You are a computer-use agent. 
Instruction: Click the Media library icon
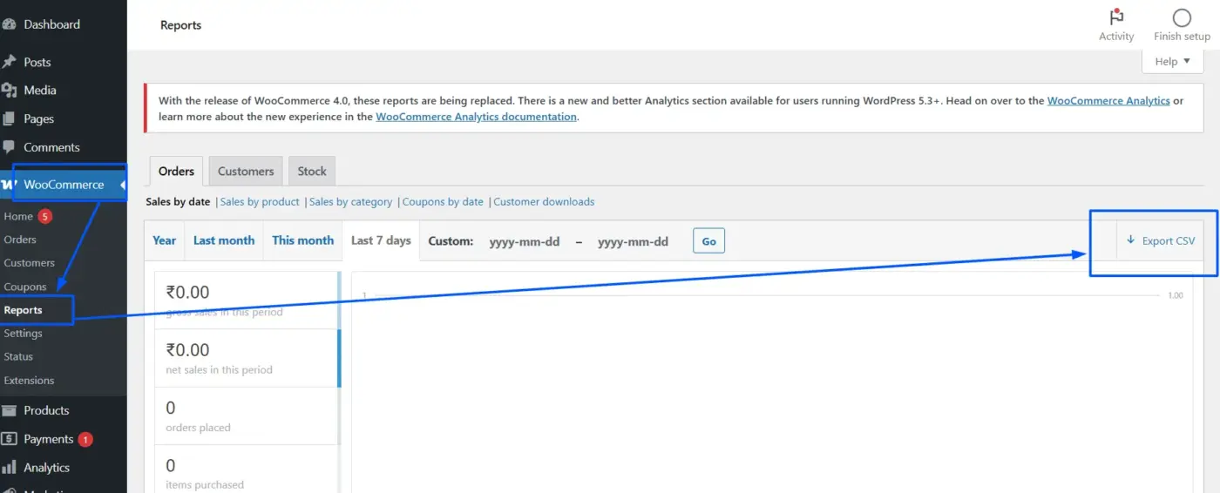(9, 90)
